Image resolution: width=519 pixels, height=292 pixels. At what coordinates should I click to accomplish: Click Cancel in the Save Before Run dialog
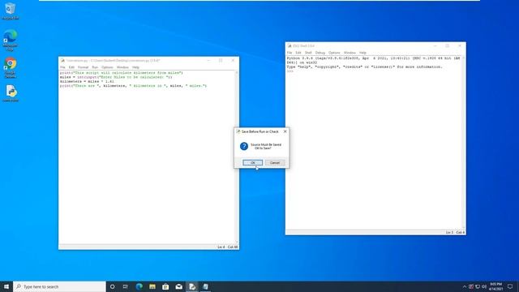point(275,162)
